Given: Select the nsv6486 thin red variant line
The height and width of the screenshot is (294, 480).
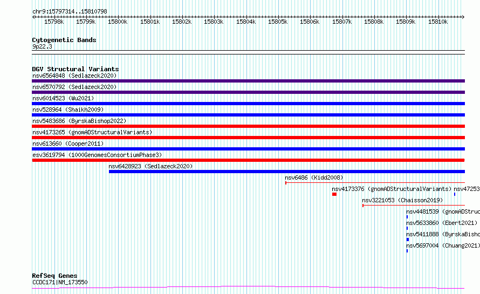Looking at the screenshot, I should point(375,183).
